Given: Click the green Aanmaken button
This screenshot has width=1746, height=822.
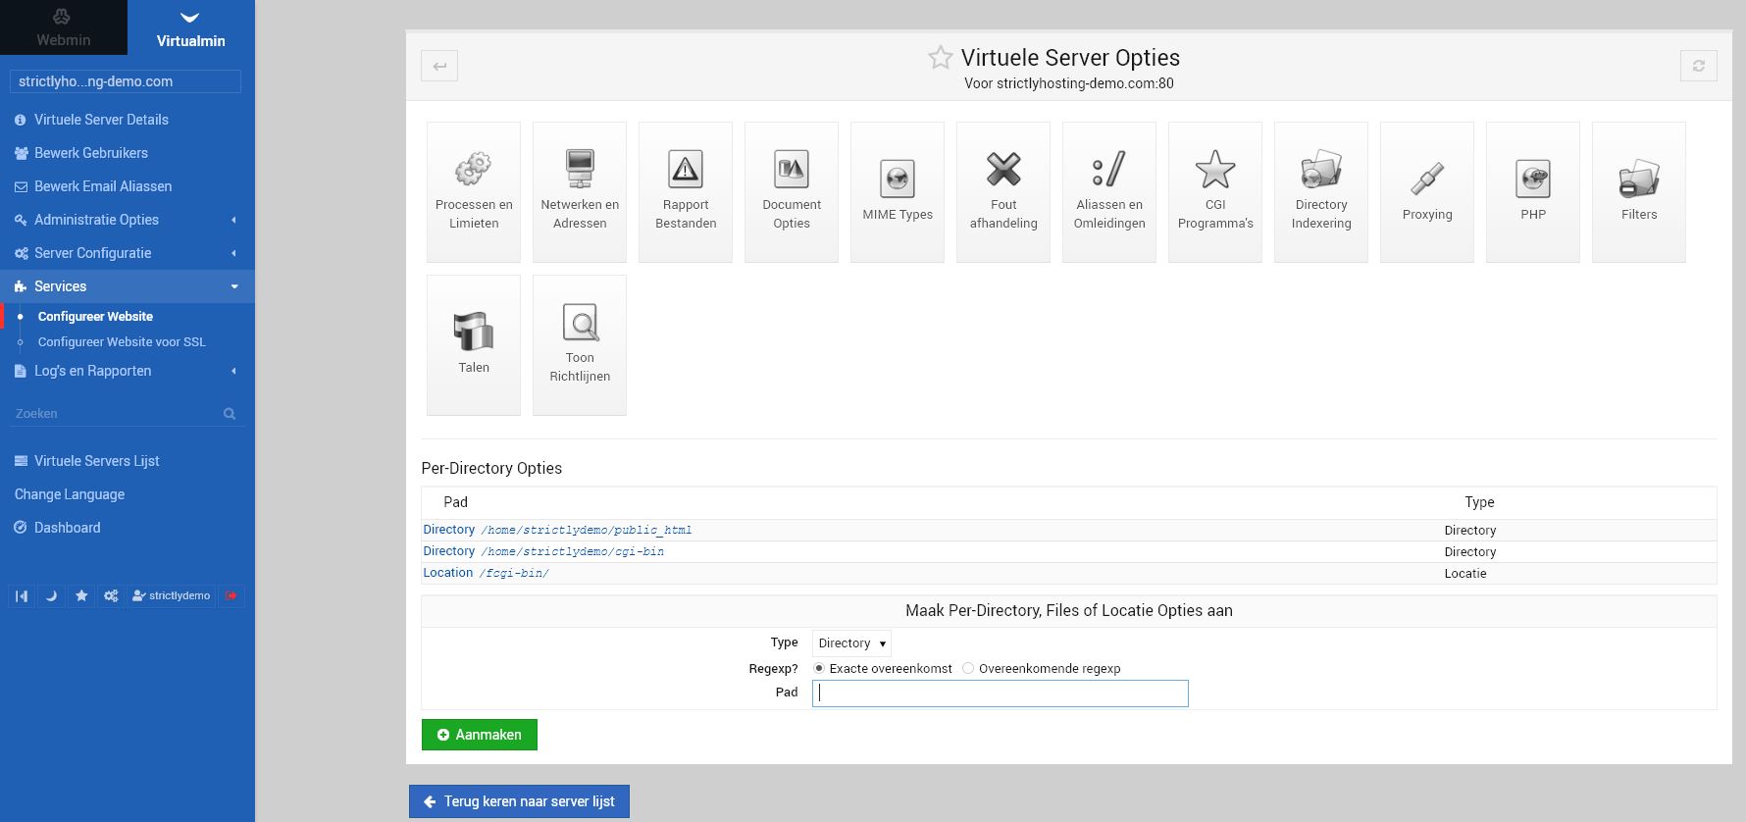Looking at the screenshot, I should [x=480, y=735].
